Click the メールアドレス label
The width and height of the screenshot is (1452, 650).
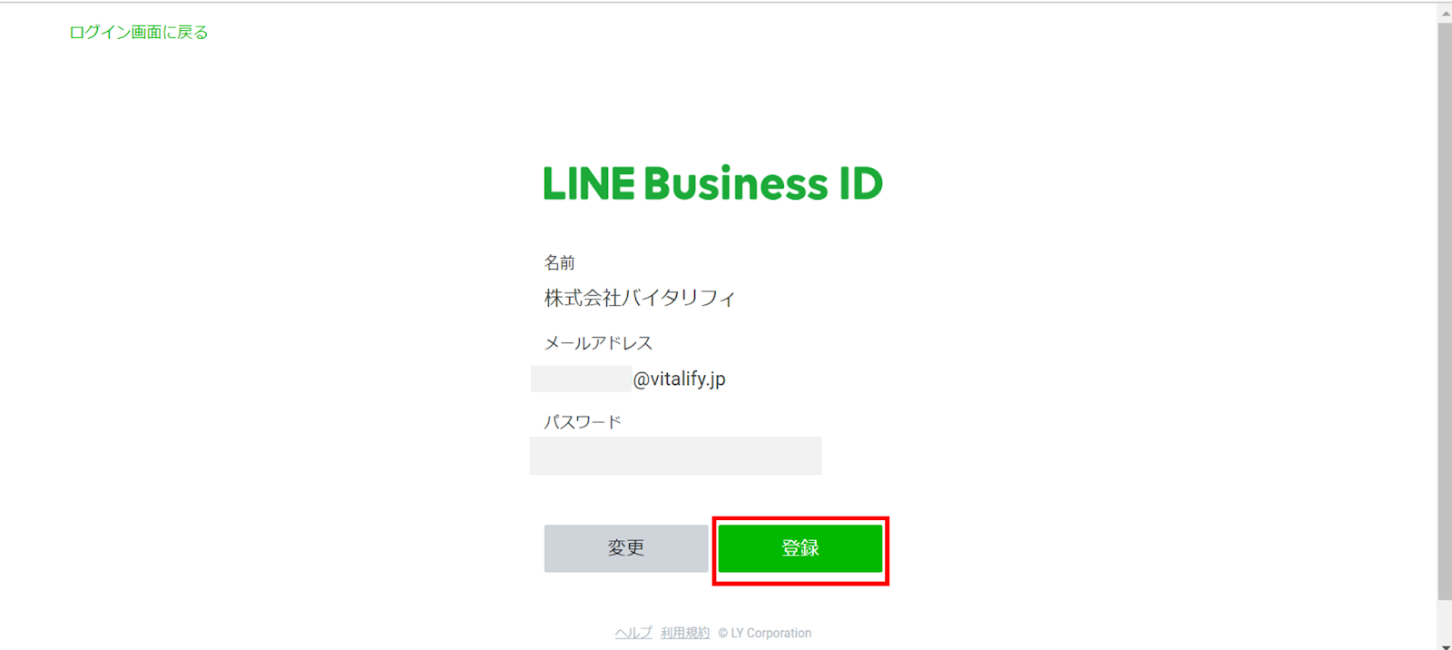598,343
